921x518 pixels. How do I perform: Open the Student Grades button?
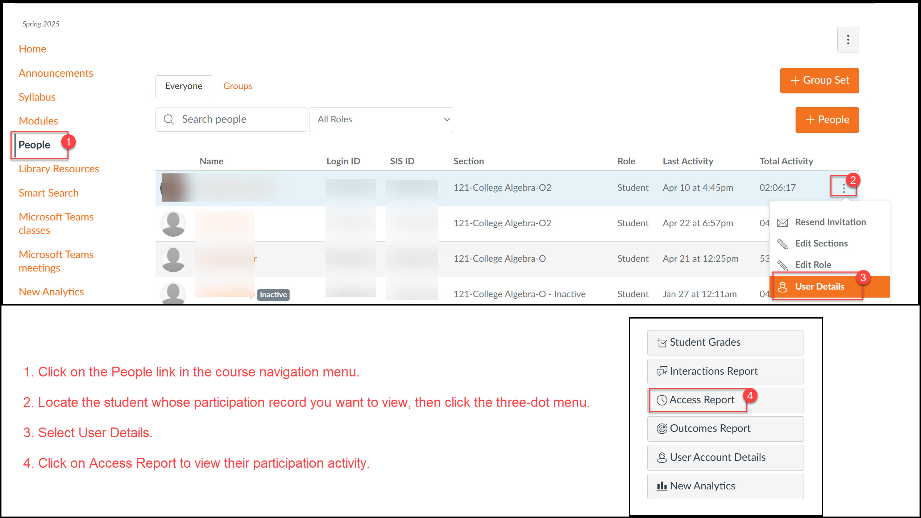[725, 342]
